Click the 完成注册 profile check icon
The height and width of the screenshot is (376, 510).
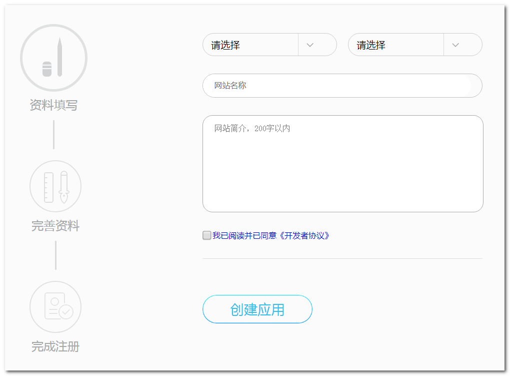point(55,306)
